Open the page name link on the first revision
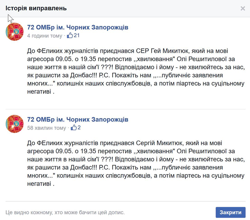250x220 pixels. pyautogui.click(x=77, y=27)
